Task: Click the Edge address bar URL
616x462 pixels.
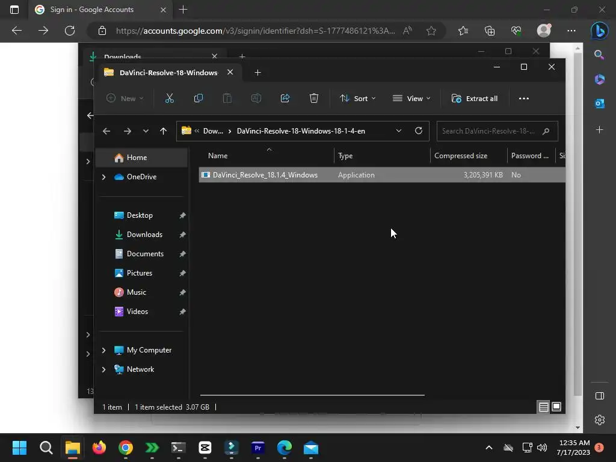Action: point(255,31)
